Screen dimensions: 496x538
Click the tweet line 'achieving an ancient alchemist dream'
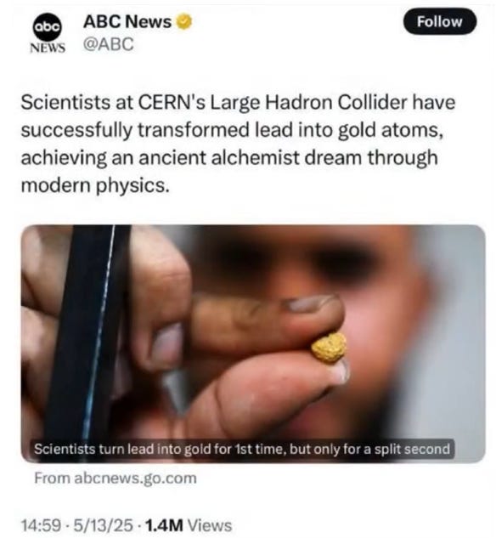229,158
